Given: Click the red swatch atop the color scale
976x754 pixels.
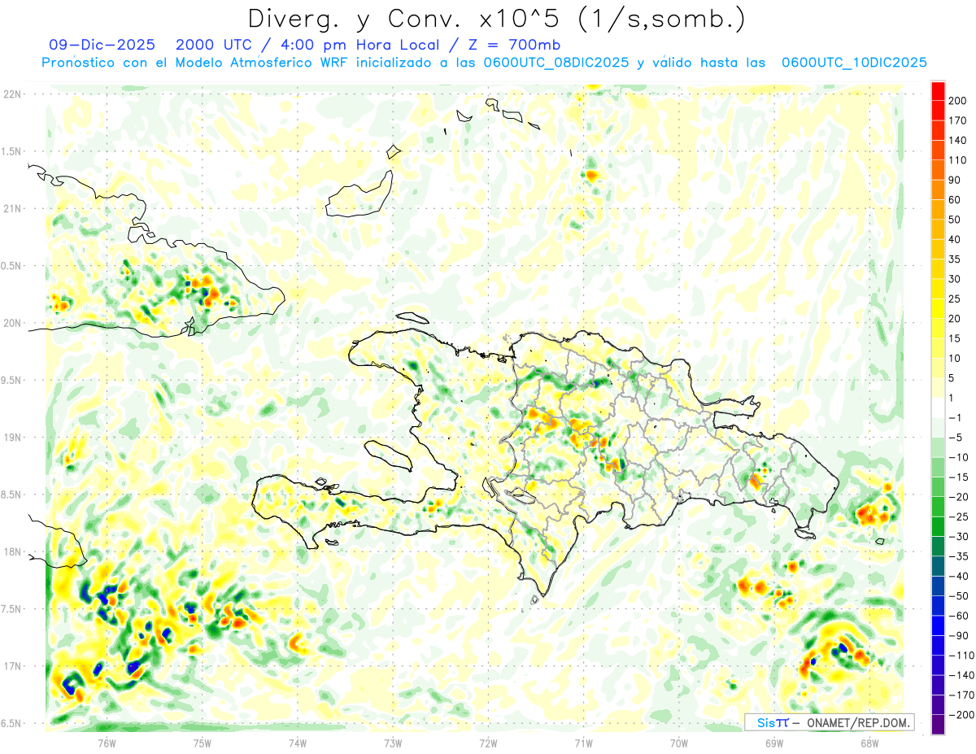Looking at the screenshot, I should [x=938, y=90].
